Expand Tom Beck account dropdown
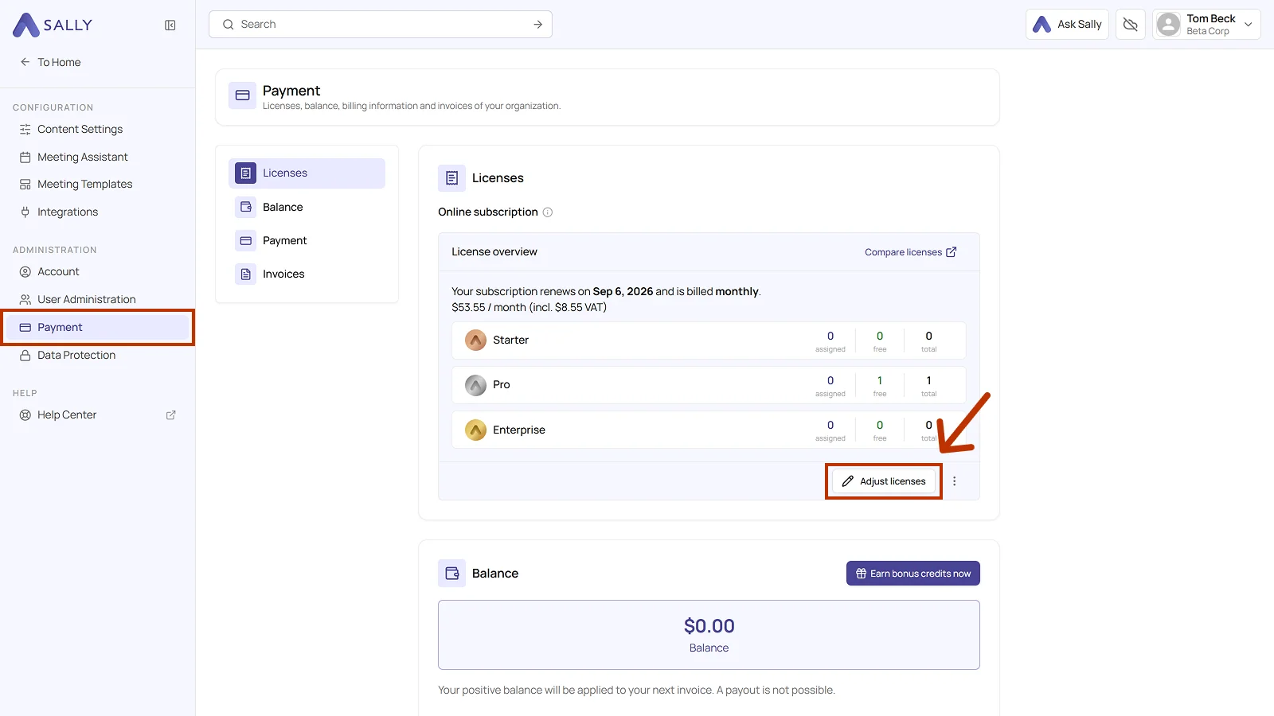 coord(1249,25)
